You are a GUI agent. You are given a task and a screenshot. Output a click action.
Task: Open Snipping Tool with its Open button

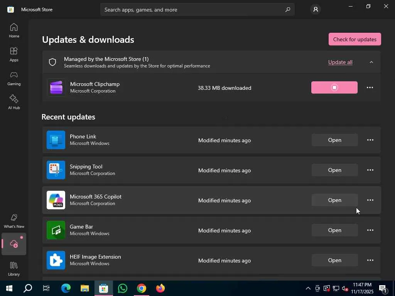pos(334,170)
